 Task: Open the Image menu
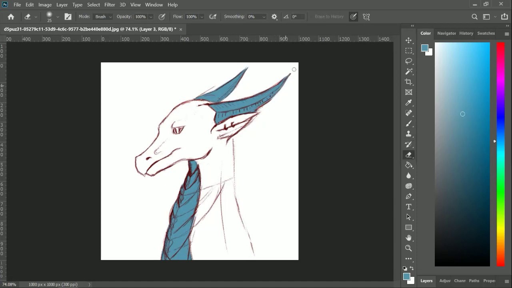click(45, 5)
